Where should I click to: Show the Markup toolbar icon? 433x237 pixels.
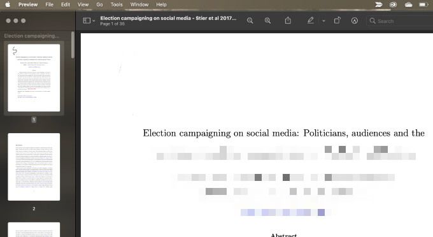[355, 21]
